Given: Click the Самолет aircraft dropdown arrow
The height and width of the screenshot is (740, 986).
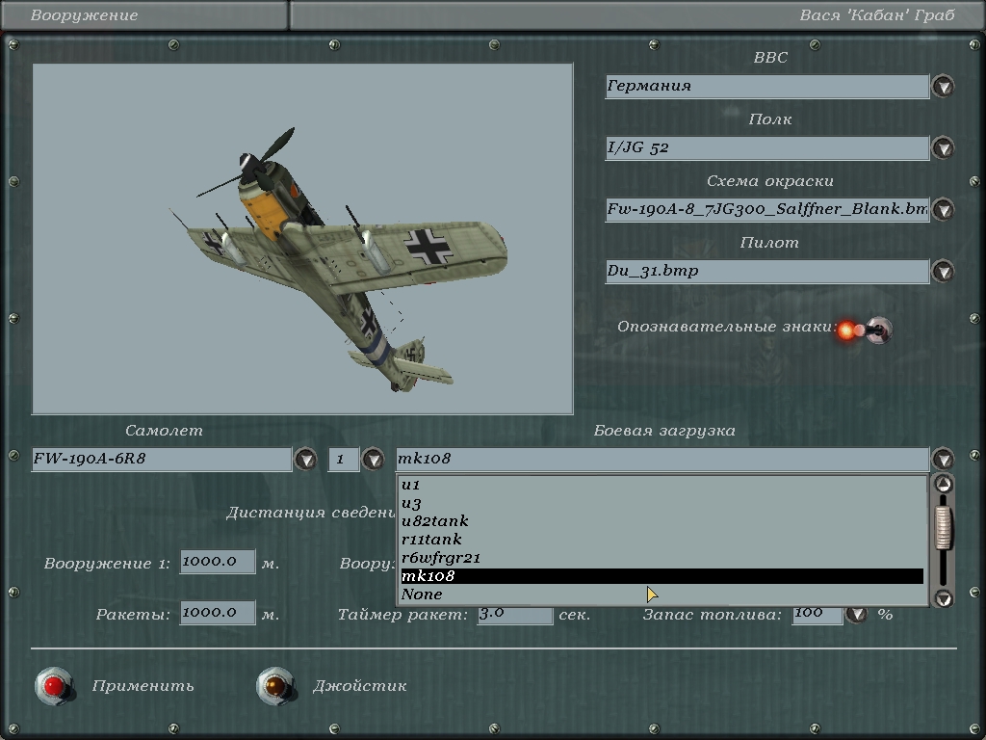Looking at the screenshot, I should coord(305,460).
